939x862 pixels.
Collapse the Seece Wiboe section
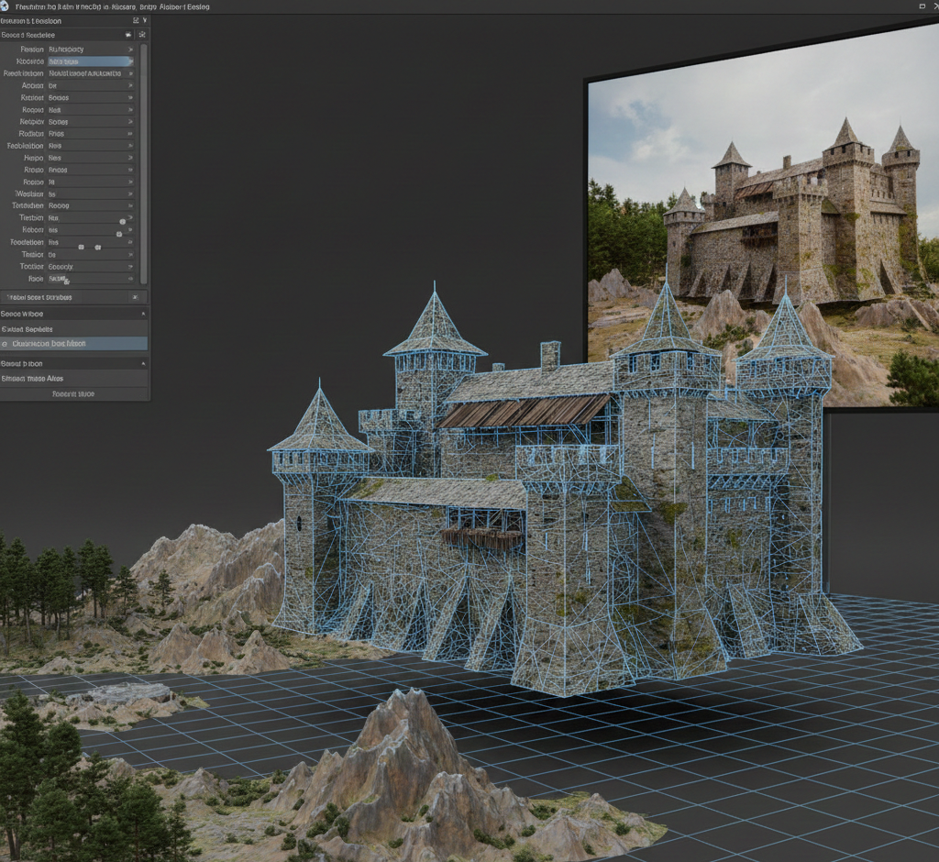pos(142,314)
